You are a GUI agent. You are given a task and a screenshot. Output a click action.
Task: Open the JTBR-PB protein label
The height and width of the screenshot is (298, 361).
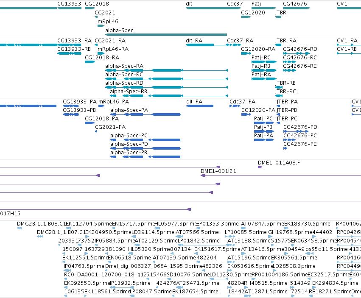pyautogui.click(x=287, y=110)
